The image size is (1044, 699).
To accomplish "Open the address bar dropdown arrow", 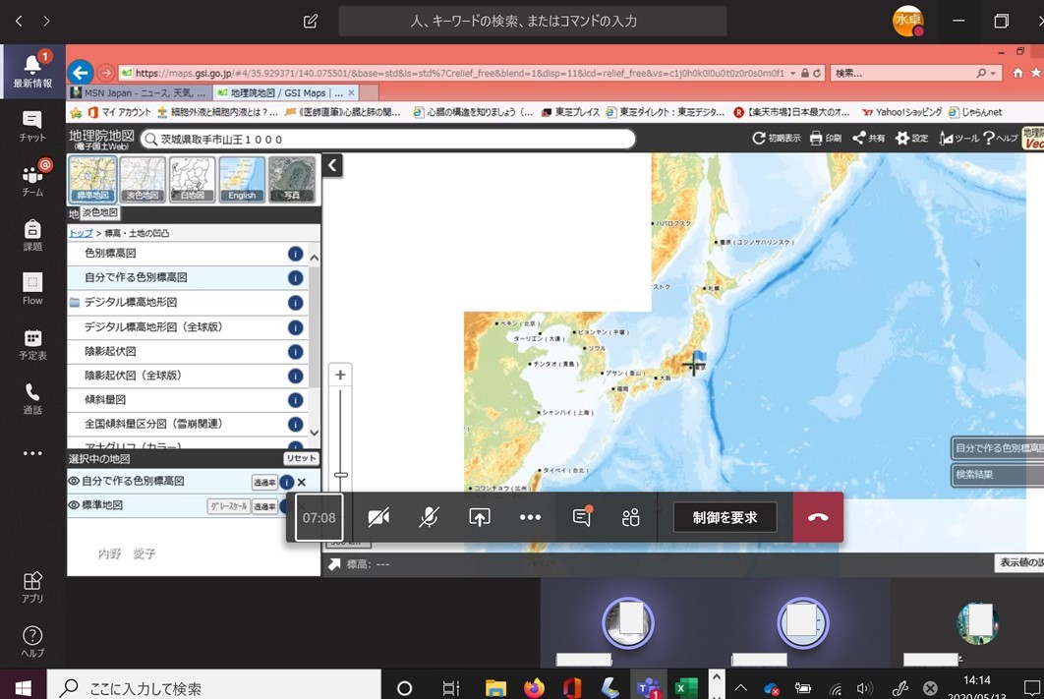I will (793, 73).
